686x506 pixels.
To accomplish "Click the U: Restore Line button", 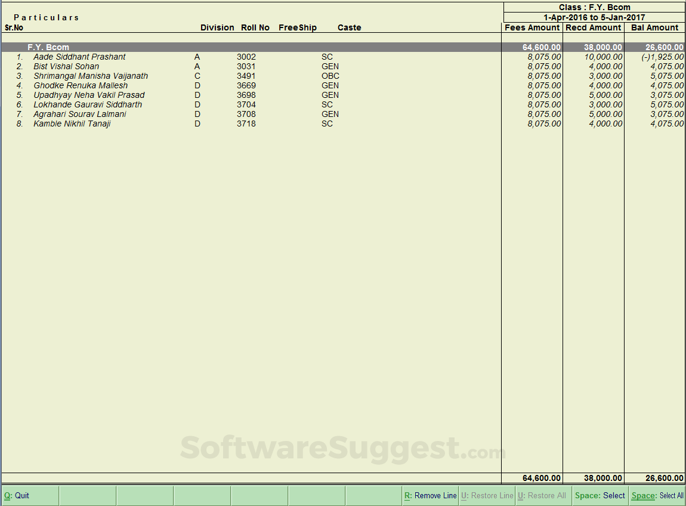I will point(487,495).
